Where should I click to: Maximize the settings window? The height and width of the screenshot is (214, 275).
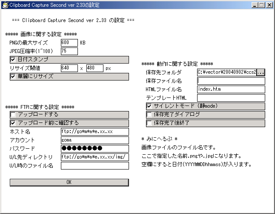coord(261,5)
